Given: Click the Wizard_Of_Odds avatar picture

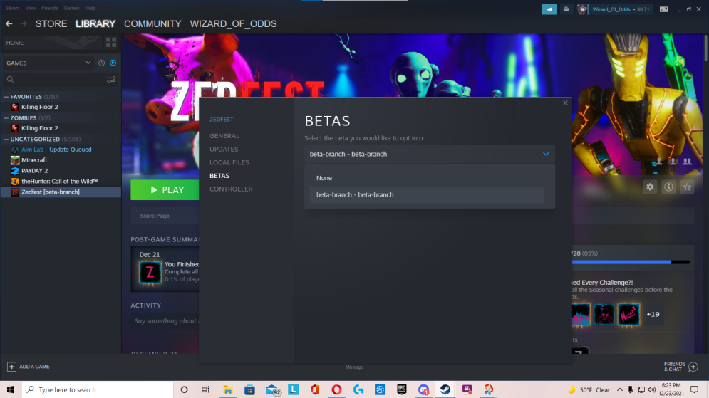Looking at the screenshot, I should [x=582, y=9].
